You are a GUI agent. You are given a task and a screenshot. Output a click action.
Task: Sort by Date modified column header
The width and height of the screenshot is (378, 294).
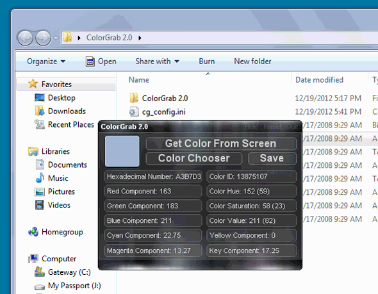[319, 80]
